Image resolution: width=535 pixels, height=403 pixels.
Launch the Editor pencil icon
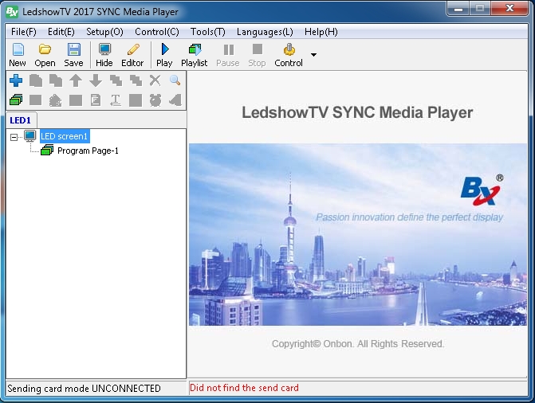click(x=132, y=54)
